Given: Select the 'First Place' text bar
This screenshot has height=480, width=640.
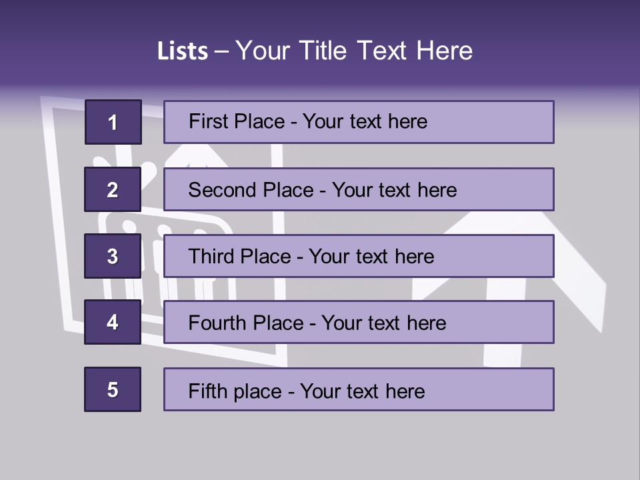Looking at the screenshot, I should [359, 122].
